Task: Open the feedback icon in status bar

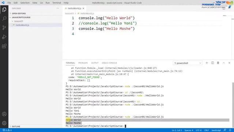Action: pyautogui.click(x=225, y=130)
